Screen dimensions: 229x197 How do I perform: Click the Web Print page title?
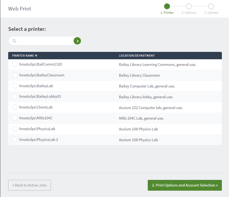(20, 9)
